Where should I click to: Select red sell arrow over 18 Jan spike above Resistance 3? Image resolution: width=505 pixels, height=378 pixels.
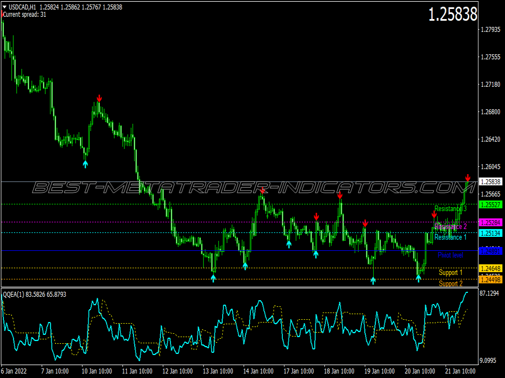point(340,195)
